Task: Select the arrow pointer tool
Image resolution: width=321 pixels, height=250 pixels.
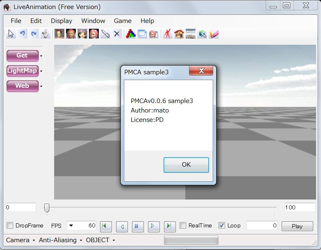Action: coord(11,34)
